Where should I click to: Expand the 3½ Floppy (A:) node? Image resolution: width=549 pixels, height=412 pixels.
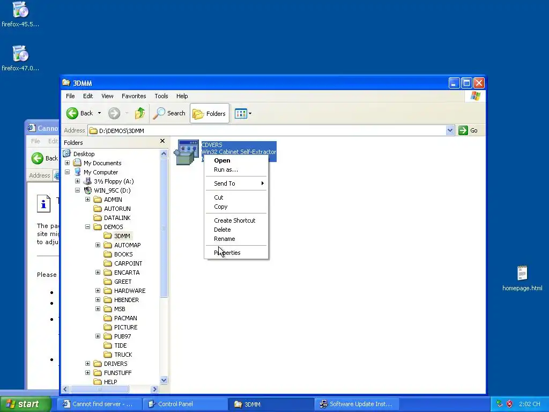tap(77, 181)
